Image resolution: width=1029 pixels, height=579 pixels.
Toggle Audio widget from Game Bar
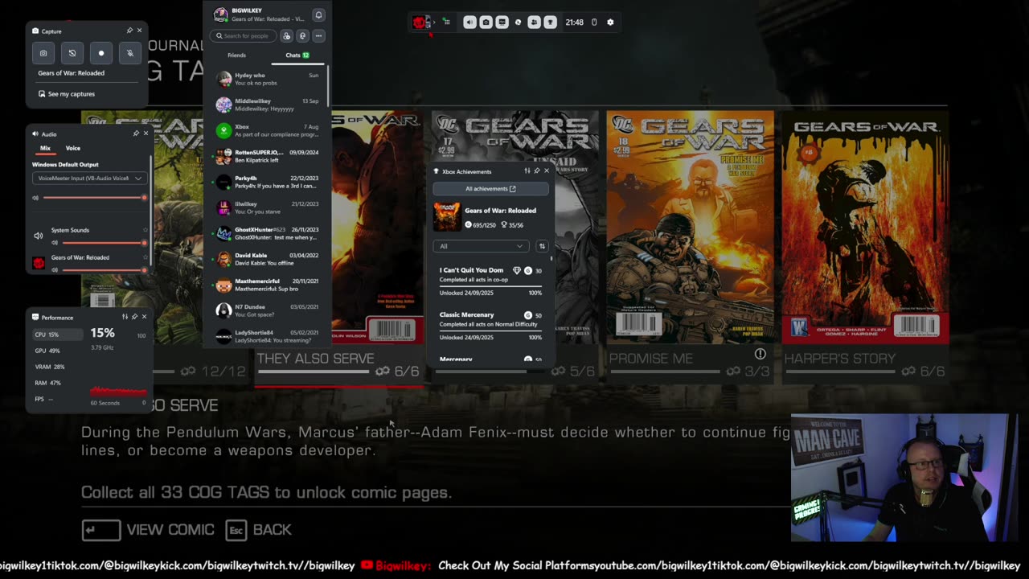point(469,23)
